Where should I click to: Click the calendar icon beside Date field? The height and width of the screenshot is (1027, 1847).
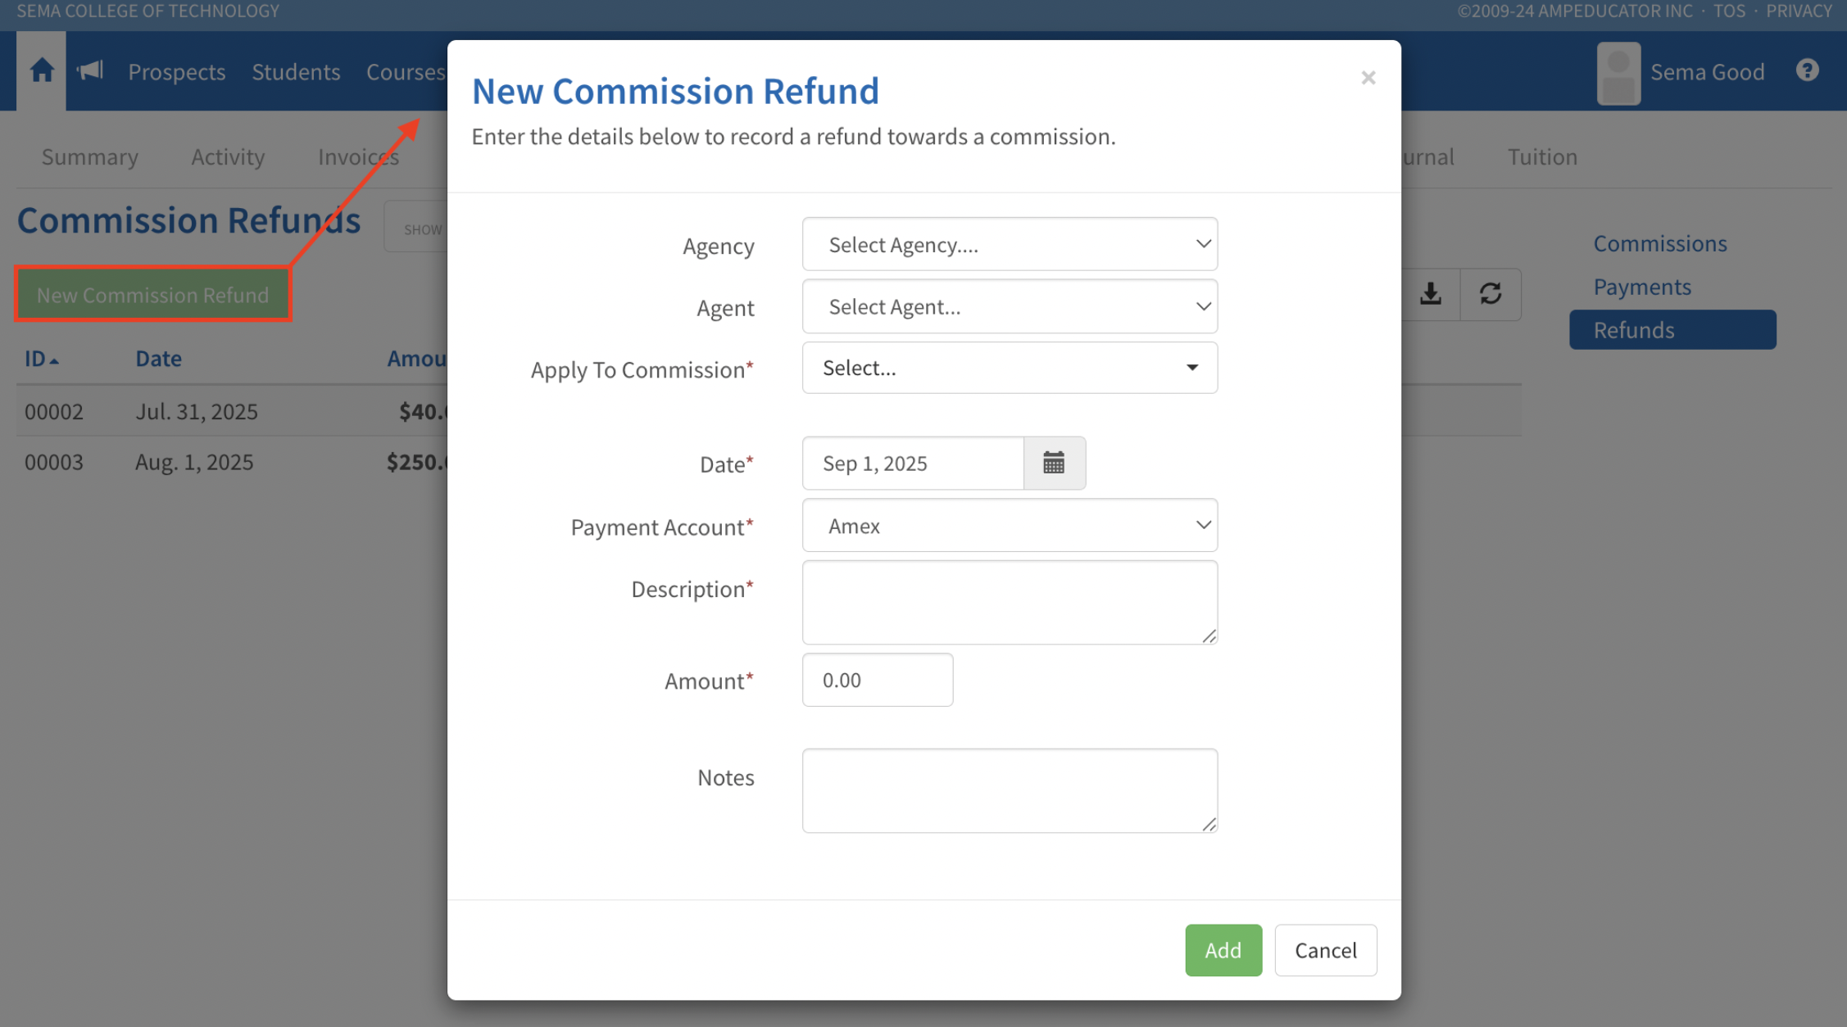1054,464
